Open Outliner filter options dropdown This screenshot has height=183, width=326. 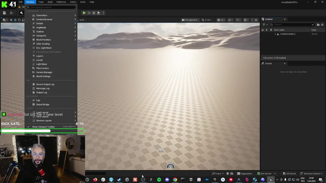(265, 25)
